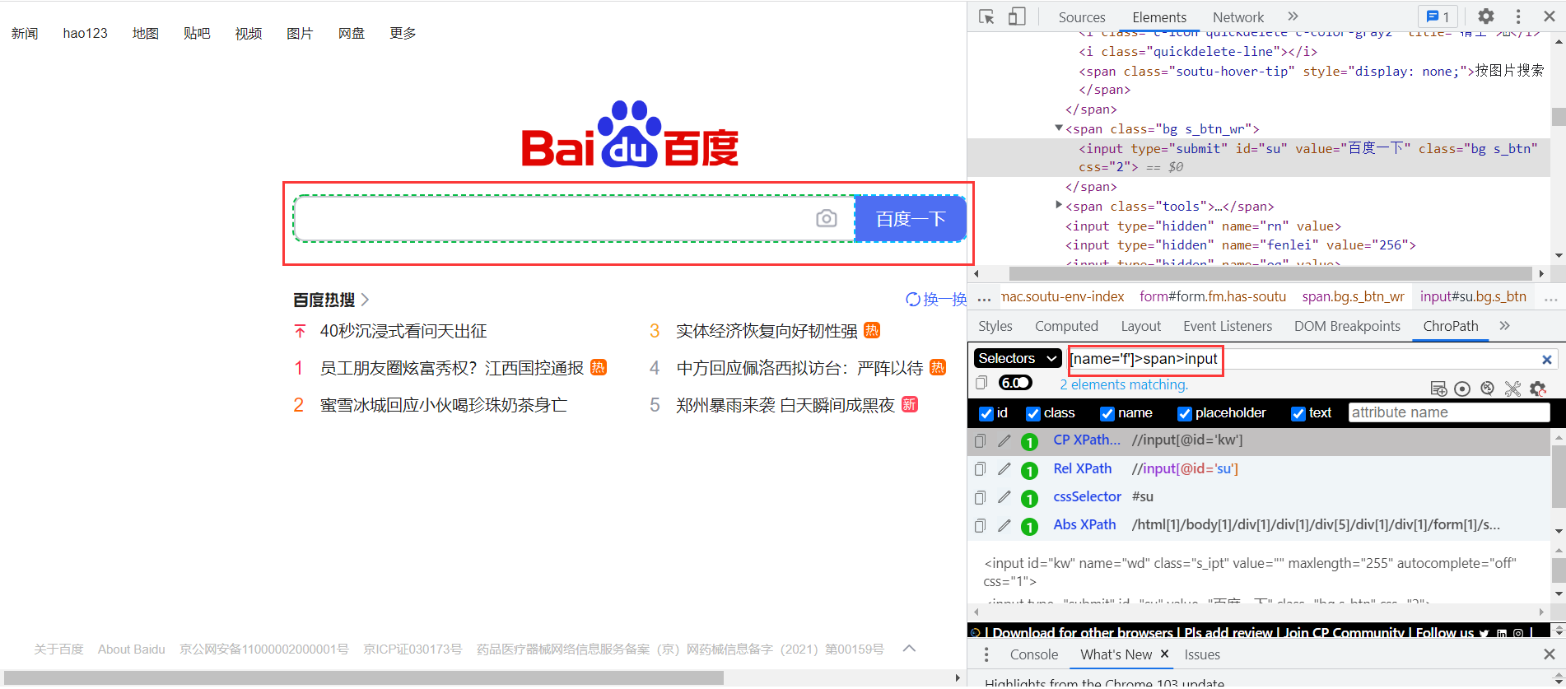Open the Computed sidebar tab
The image size is (1566, 689).
[x=1066, y=326]
